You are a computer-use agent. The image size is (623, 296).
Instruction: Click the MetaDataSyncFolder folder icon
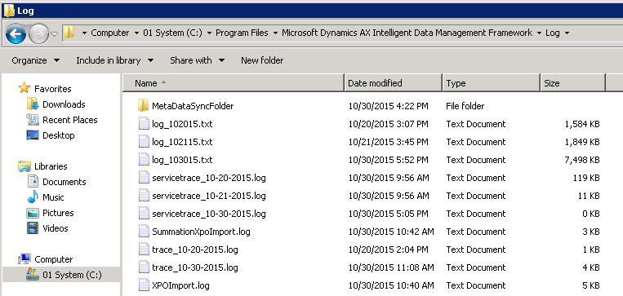[144, 105]
